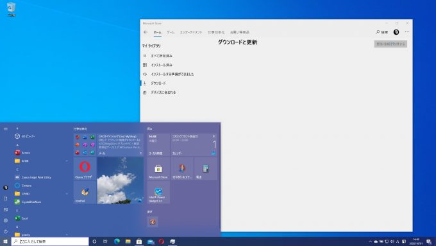Focus the taskbar search box

click(50, 242)
